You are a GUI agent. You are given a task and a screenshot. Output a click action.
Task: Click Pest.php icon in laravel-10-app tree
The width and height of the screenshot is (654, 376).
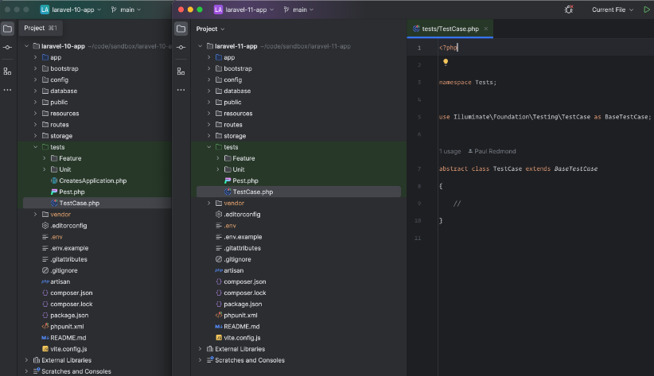pyautogui.click(x=54, y=192)
